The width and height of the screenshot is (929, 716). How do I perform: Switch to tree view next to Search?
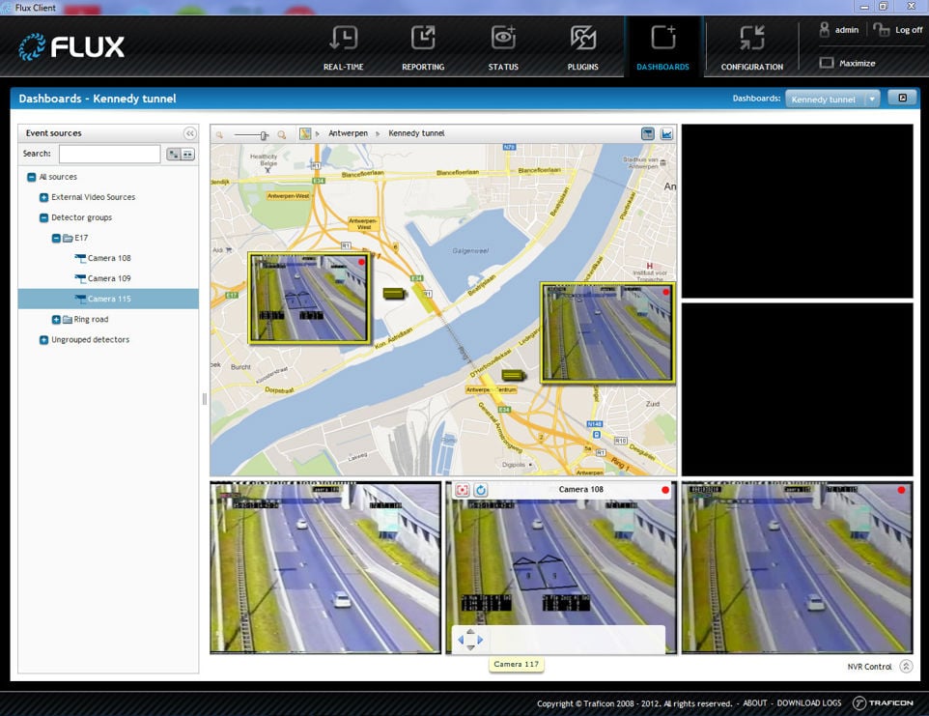pos(173,154)
